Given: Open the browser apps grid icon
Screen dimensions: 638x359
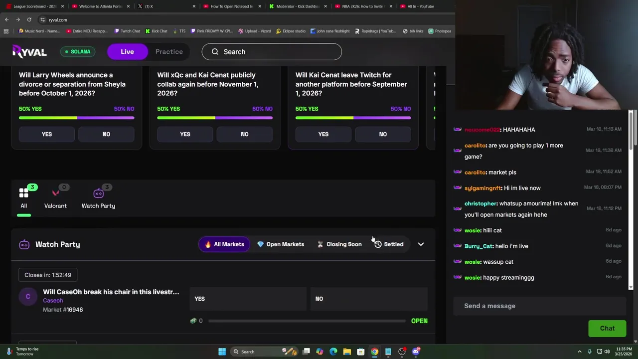Looking at the screenshot, I should 5,31.
